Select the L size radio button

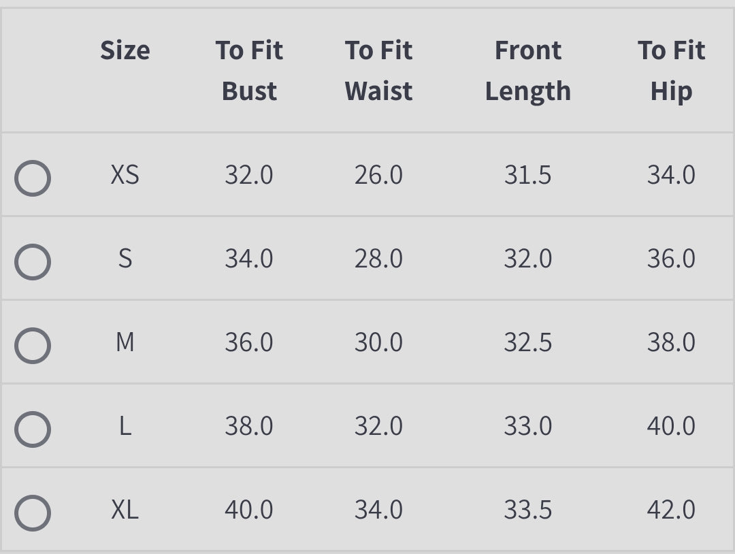pyautogui.click(x=33, y=429)
